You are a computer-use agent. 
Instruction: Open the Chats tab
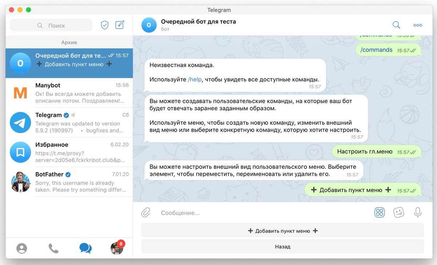click(x=85, y=248)
